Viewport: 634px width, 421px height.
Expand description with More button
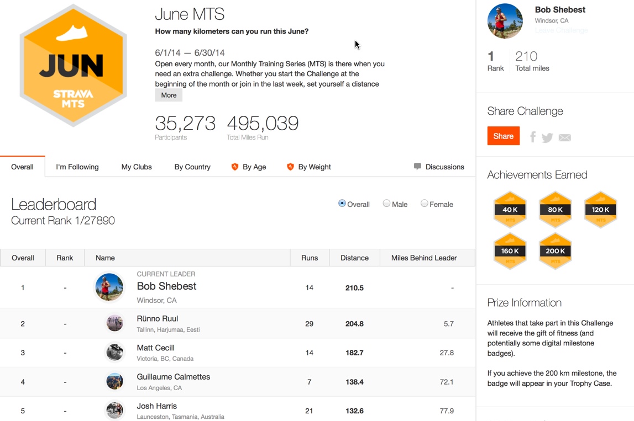point(169,95)
